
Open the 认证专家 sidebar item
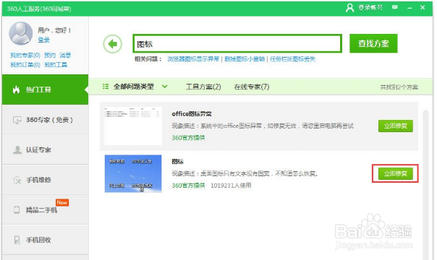[x=45, y=150]
